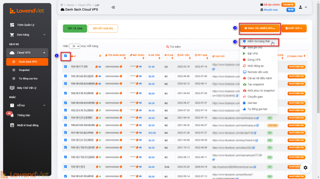Click the QUÁ HẠN status badge

tap(272, 125)
